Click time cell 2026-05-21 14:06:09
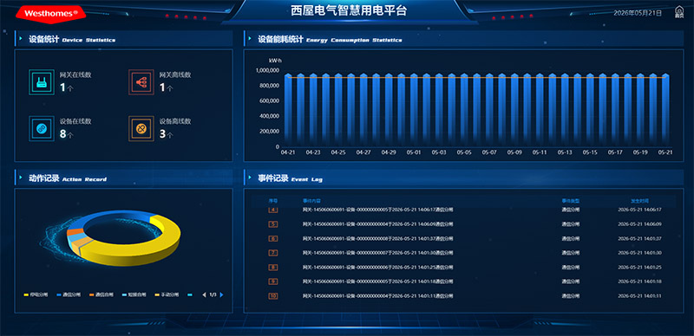This screenshot has height=336, width=694. [x=639, y=224]
